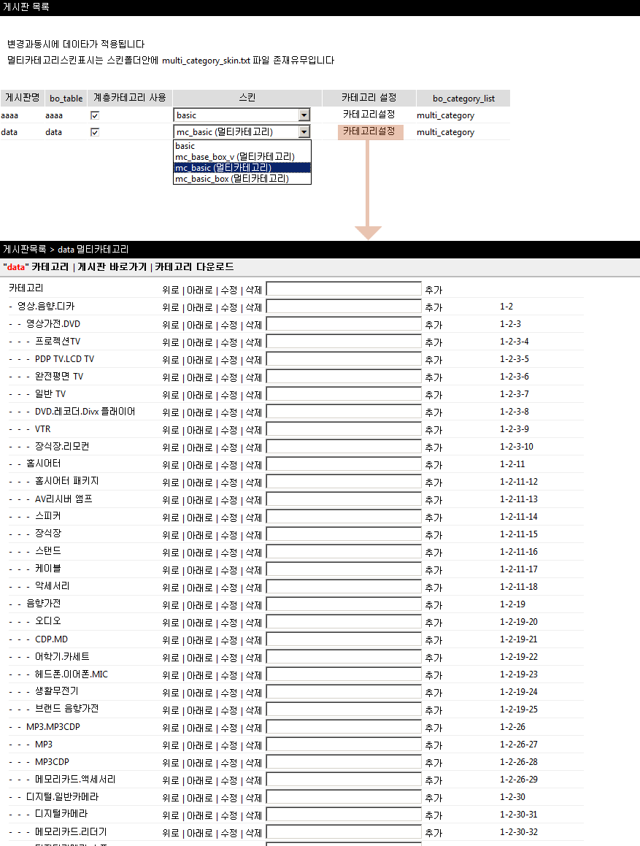Click 추가 for MP3.MP3CDP category

(x=433, y=728)
